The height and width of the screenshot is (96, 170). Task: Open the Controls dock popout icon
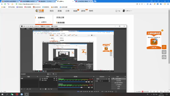coord(125,77)
